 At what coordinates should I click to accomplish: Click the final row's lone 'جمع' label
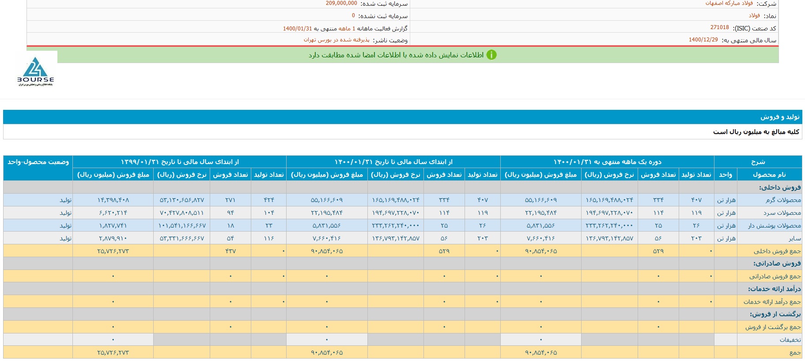(x=795, y=352)
